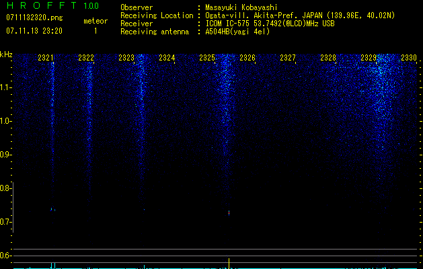
Task: Click the A504HB(yagi 4el) antenna text
Action: pyautogui.click(x=237, y=32)
